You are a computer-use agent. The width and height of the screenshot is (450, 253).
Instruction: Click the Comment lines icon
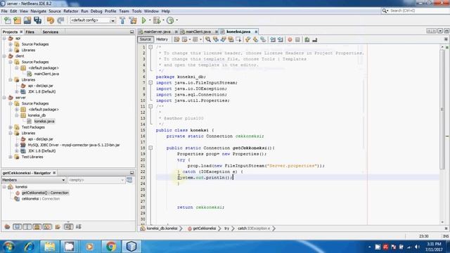point(307,39)
